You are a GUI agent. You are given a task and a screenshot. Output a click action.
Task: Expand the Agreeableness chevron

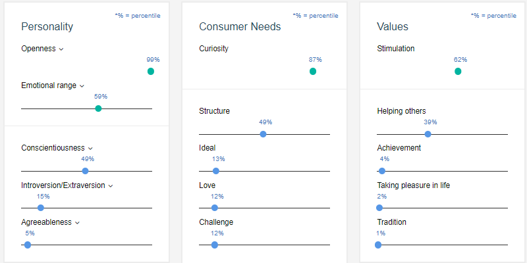77,222
